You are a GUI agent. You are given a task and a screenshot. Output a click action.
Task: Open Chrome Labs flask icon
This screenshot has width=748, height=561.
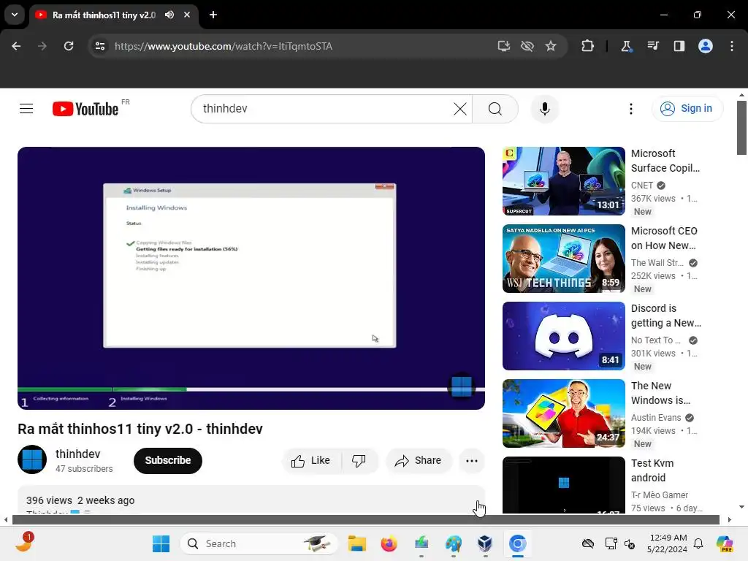[626, 46]
